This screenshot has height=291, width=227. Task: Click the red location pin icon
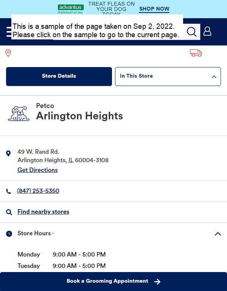tap(8, 53)
